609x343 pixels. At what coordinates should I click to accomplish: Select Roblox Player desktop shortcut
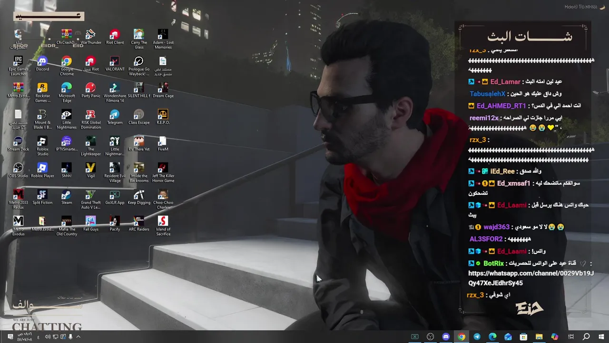(x=42, y=171)
